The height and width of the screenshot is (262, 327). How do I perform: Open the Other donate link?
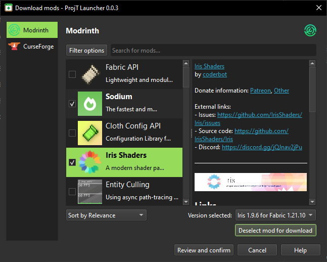point(282,91)
